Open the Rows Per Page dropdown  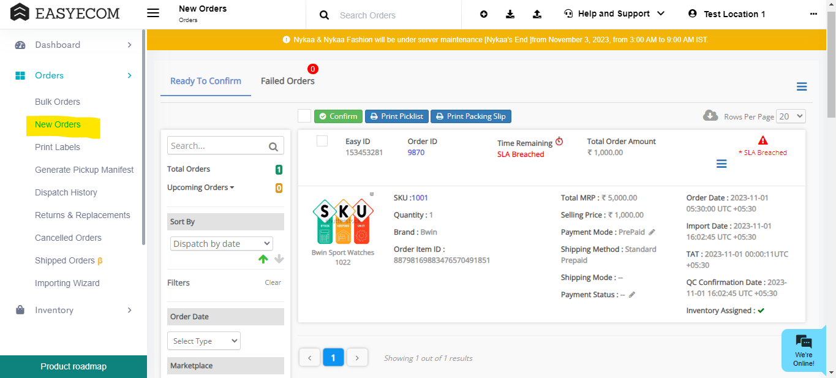point(790,116)
